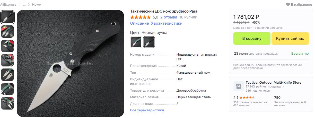Show the last gallery thumbnail
The image size is (315, 118).
pyautogui.click(x=7, y=103)
